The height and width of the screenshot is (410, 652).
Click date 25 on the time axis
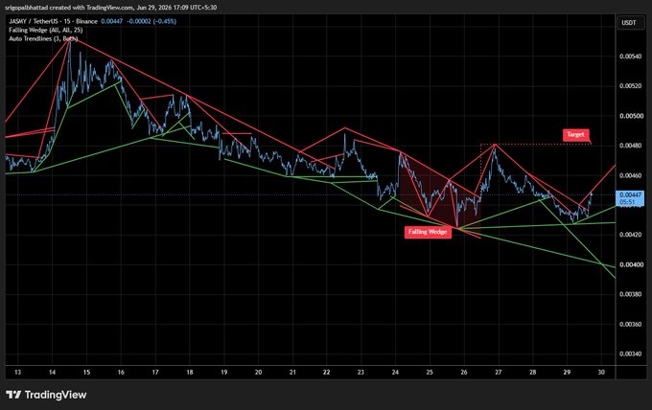coord(430,373)
